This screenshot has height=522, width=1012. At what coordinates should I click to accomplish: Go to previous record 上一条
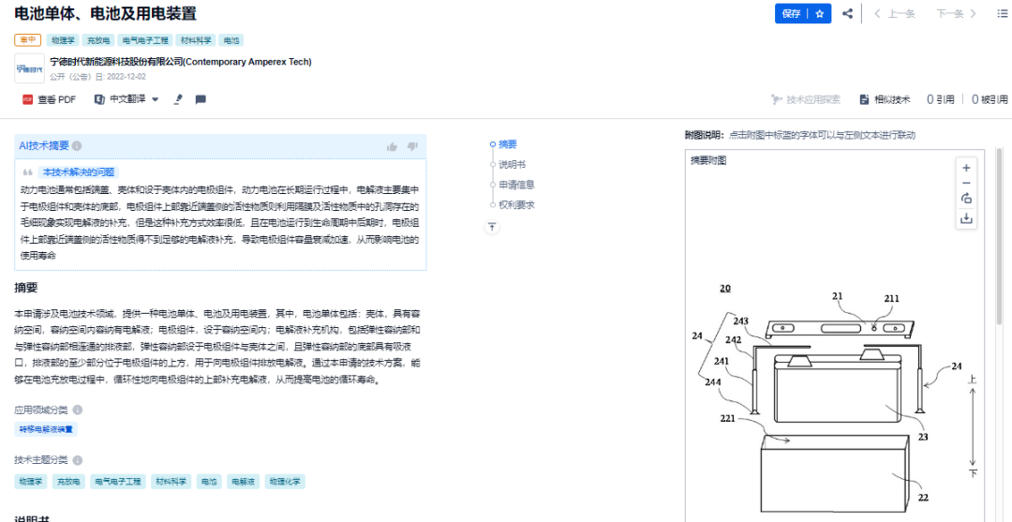(x=895, y=13)
